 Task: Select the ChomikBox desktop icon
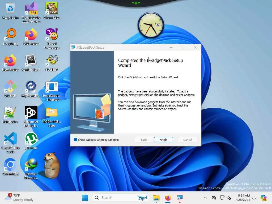(x=52, y=11)
